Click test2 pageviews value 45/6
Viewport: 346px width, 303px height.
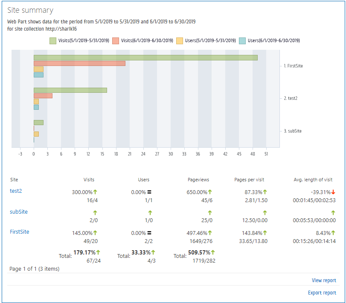point(207,200)
